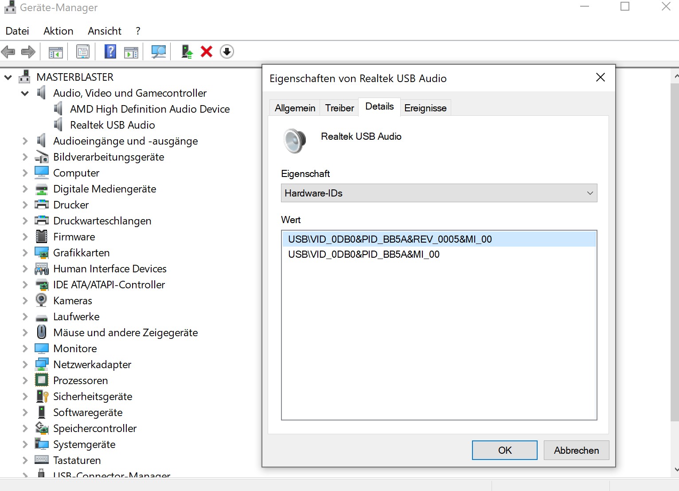This screenshot has width=679, height=491.
Task: Close the Eigenschaften dialog with X
Action: click(x=601, y=78)
